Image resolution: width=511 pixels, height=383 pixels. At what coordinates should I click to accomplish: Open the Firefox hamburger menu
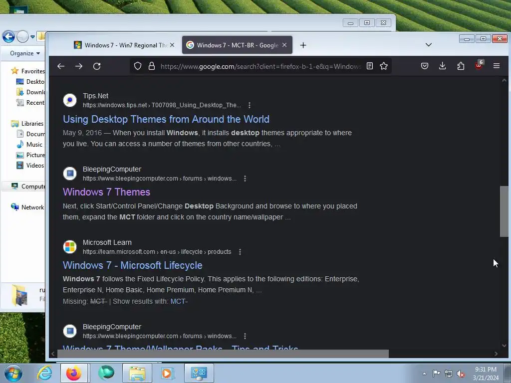(497, 66)
